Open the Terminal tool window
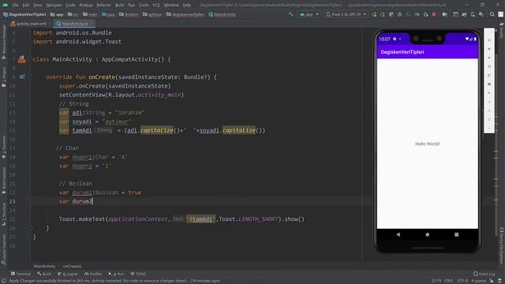The height and width of the screenshot is (284, 505). click(x=21, y=274)
